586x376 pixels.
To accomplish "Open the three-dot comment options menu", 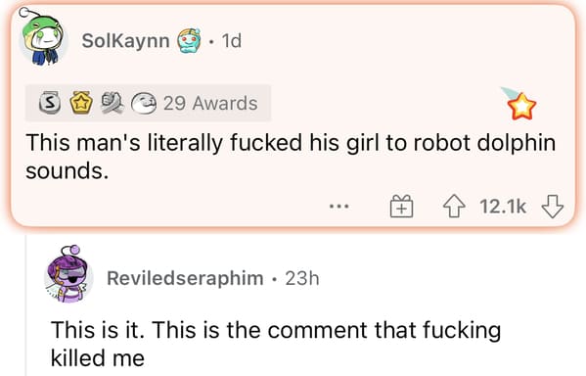I will tap(338, 207).
